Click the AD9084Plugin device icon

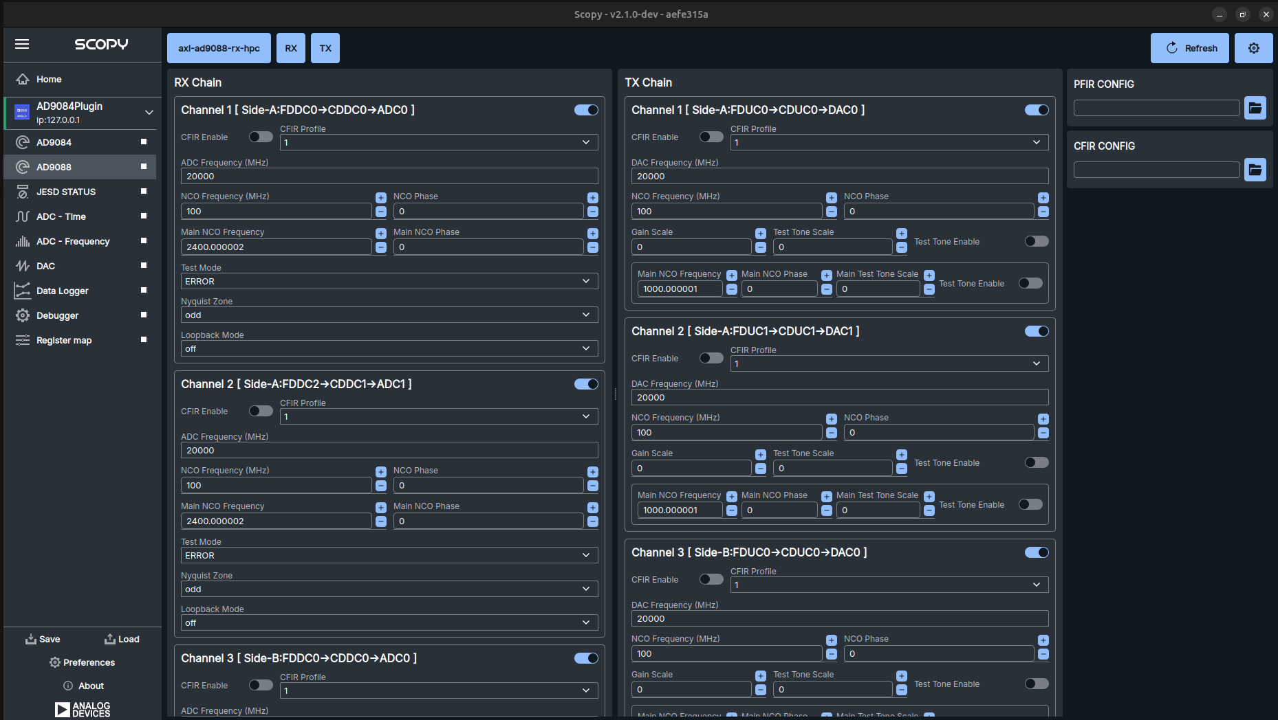point(22,112)
